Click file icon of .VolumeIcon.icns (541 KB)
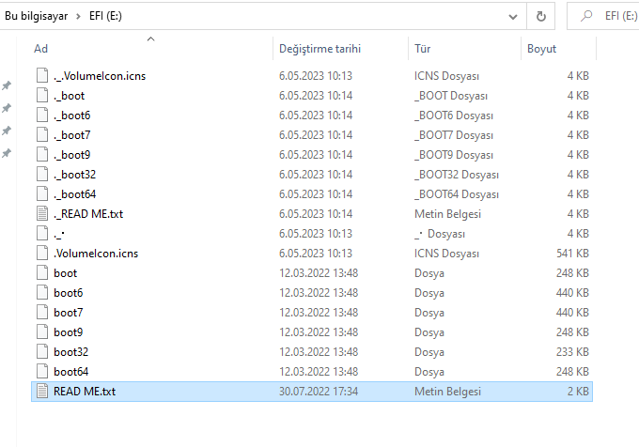 42,254
